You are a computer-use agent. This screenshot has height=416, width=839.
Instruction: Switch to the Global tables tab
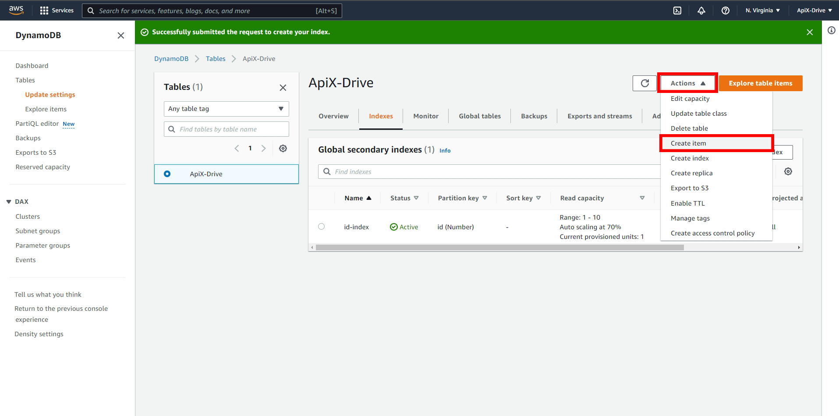pyautogui.click(x=480, y=116)
